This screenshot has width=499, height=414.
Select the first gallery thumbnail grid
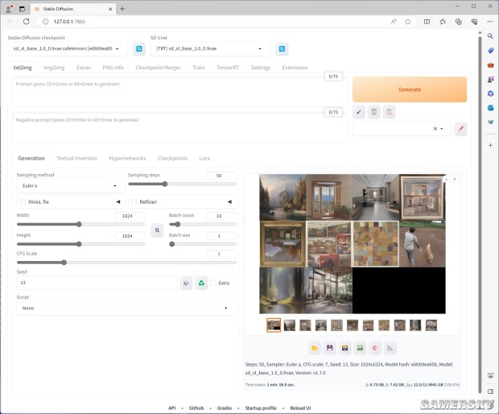(x=274, y=325)
